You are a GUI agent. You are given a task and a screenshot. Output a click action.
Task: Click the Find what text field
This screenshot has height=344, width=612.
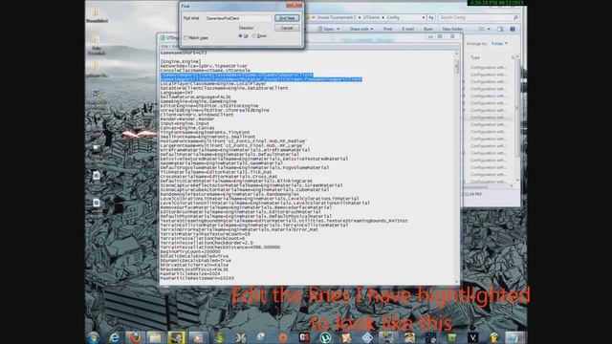[x=238, y=18]
